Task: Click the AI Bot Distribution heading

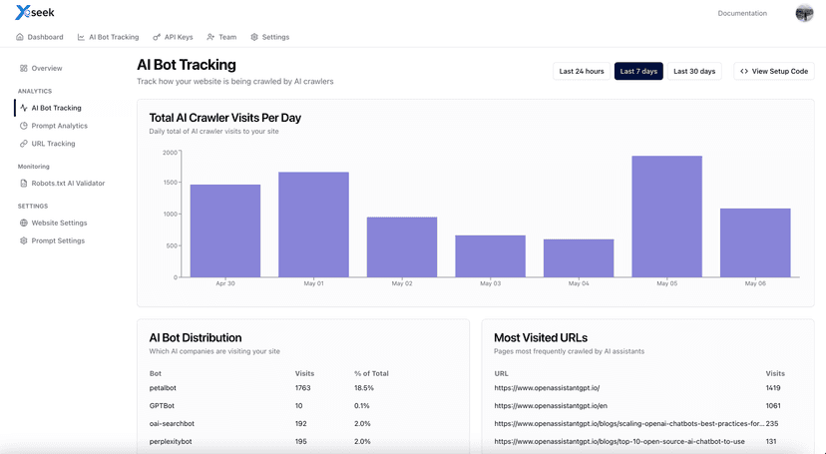Action: pos(196,337)
